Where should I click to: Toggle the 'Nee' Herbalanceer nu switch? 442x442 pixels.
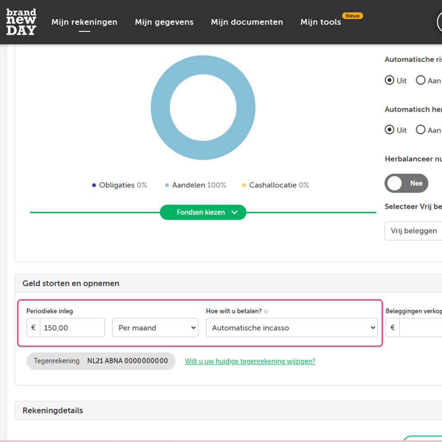coord(406,183)
